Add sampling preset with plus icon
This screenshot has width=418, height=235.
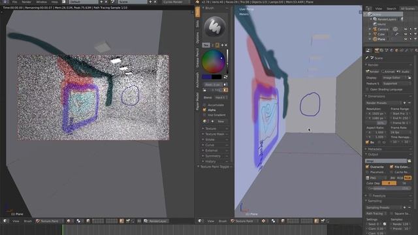pos(404,208)
